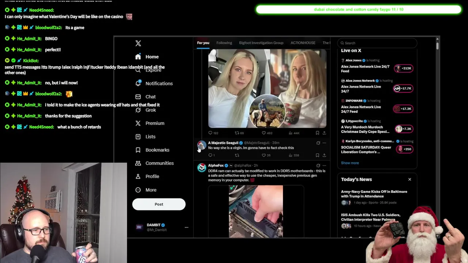Open Notifications in sidebar
Viewport: 468px width, 263px height.
click(154, 83)
